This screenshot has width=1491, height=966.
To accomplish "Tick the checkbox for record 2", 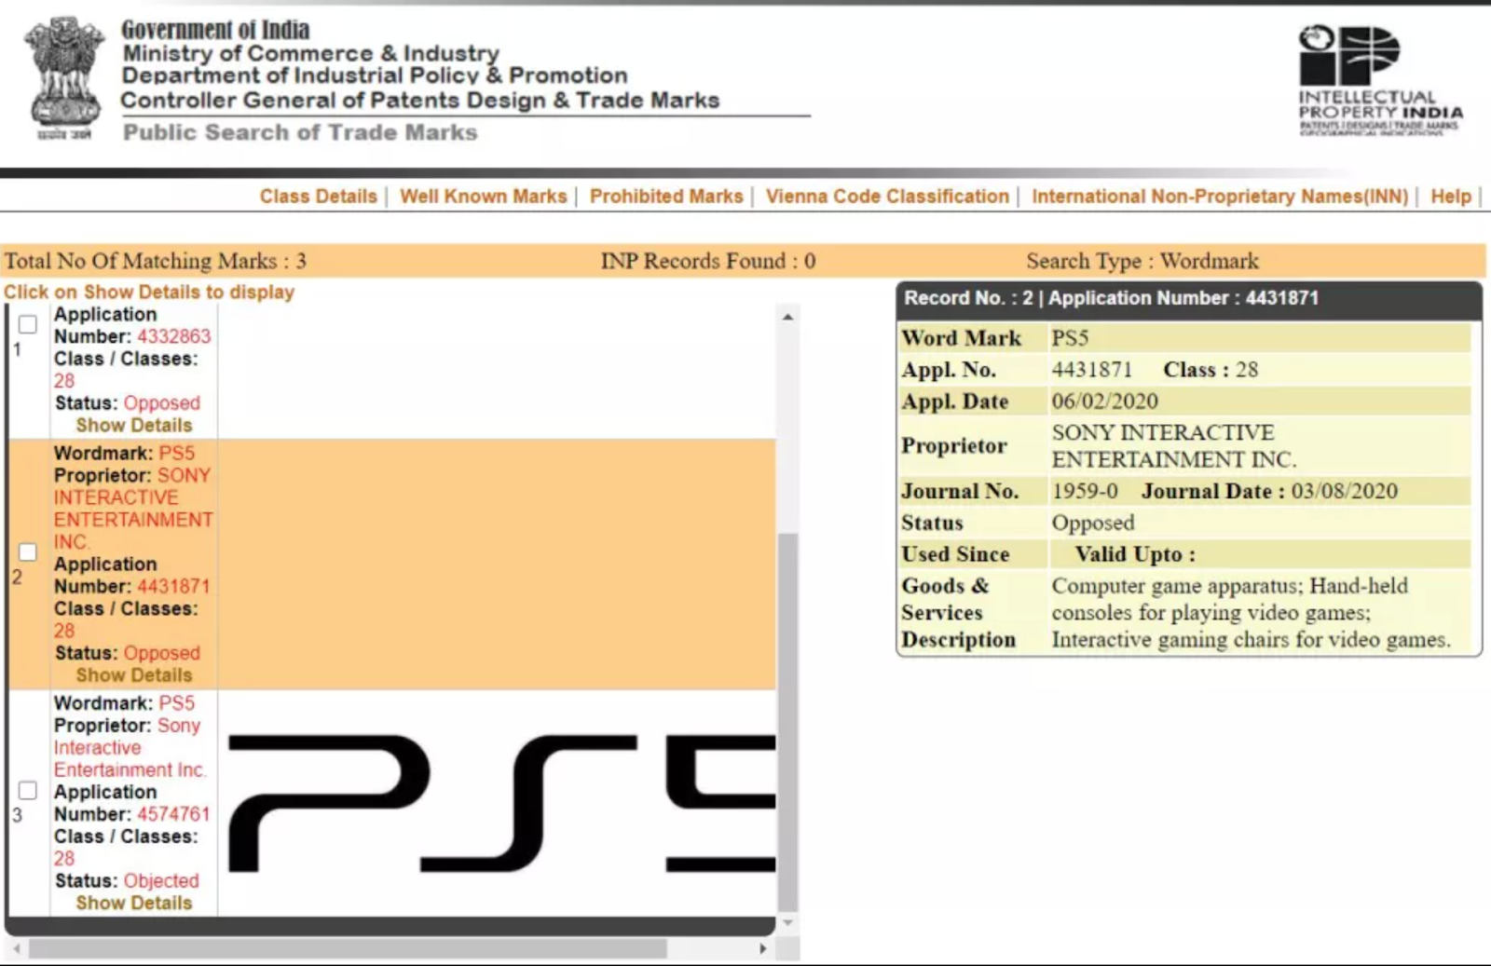I will (28, 552).
